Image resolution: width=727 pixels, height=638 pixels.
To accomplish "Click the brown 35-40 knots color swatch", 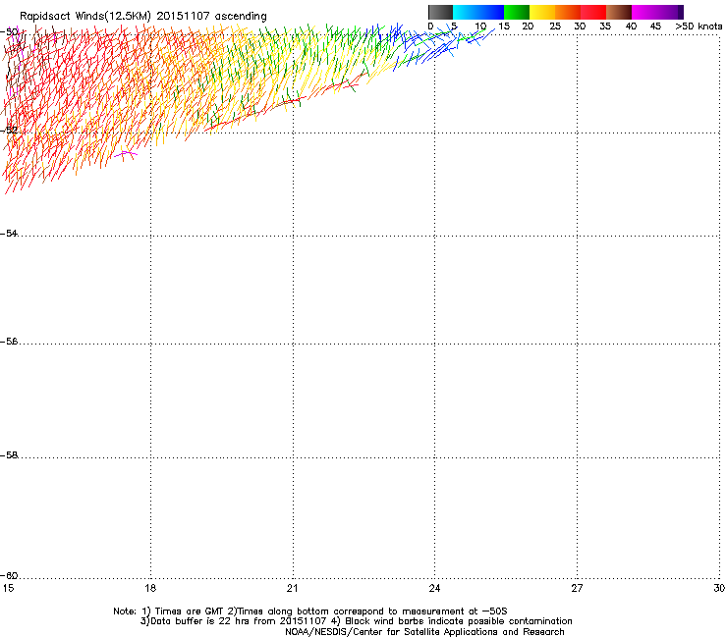I will [619, 12].
